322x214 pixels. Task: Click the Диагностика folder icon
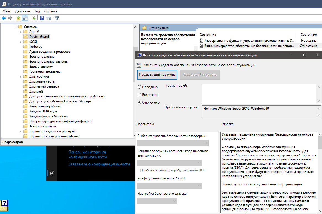[x=25, y=76]
